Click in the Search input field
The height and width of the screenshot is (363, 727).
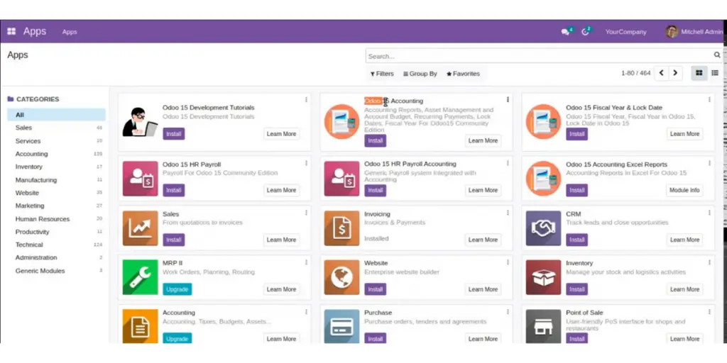(x=540, y=56)
